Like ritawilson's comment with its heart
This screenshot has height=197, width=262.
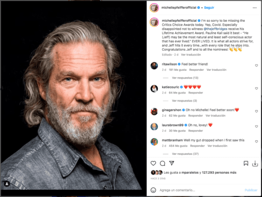[x=256, y=65]
